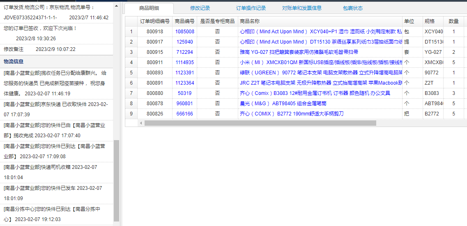Open product number link 1123391
Viewport: 467px width, 226px height.
(x=185, y=73)
